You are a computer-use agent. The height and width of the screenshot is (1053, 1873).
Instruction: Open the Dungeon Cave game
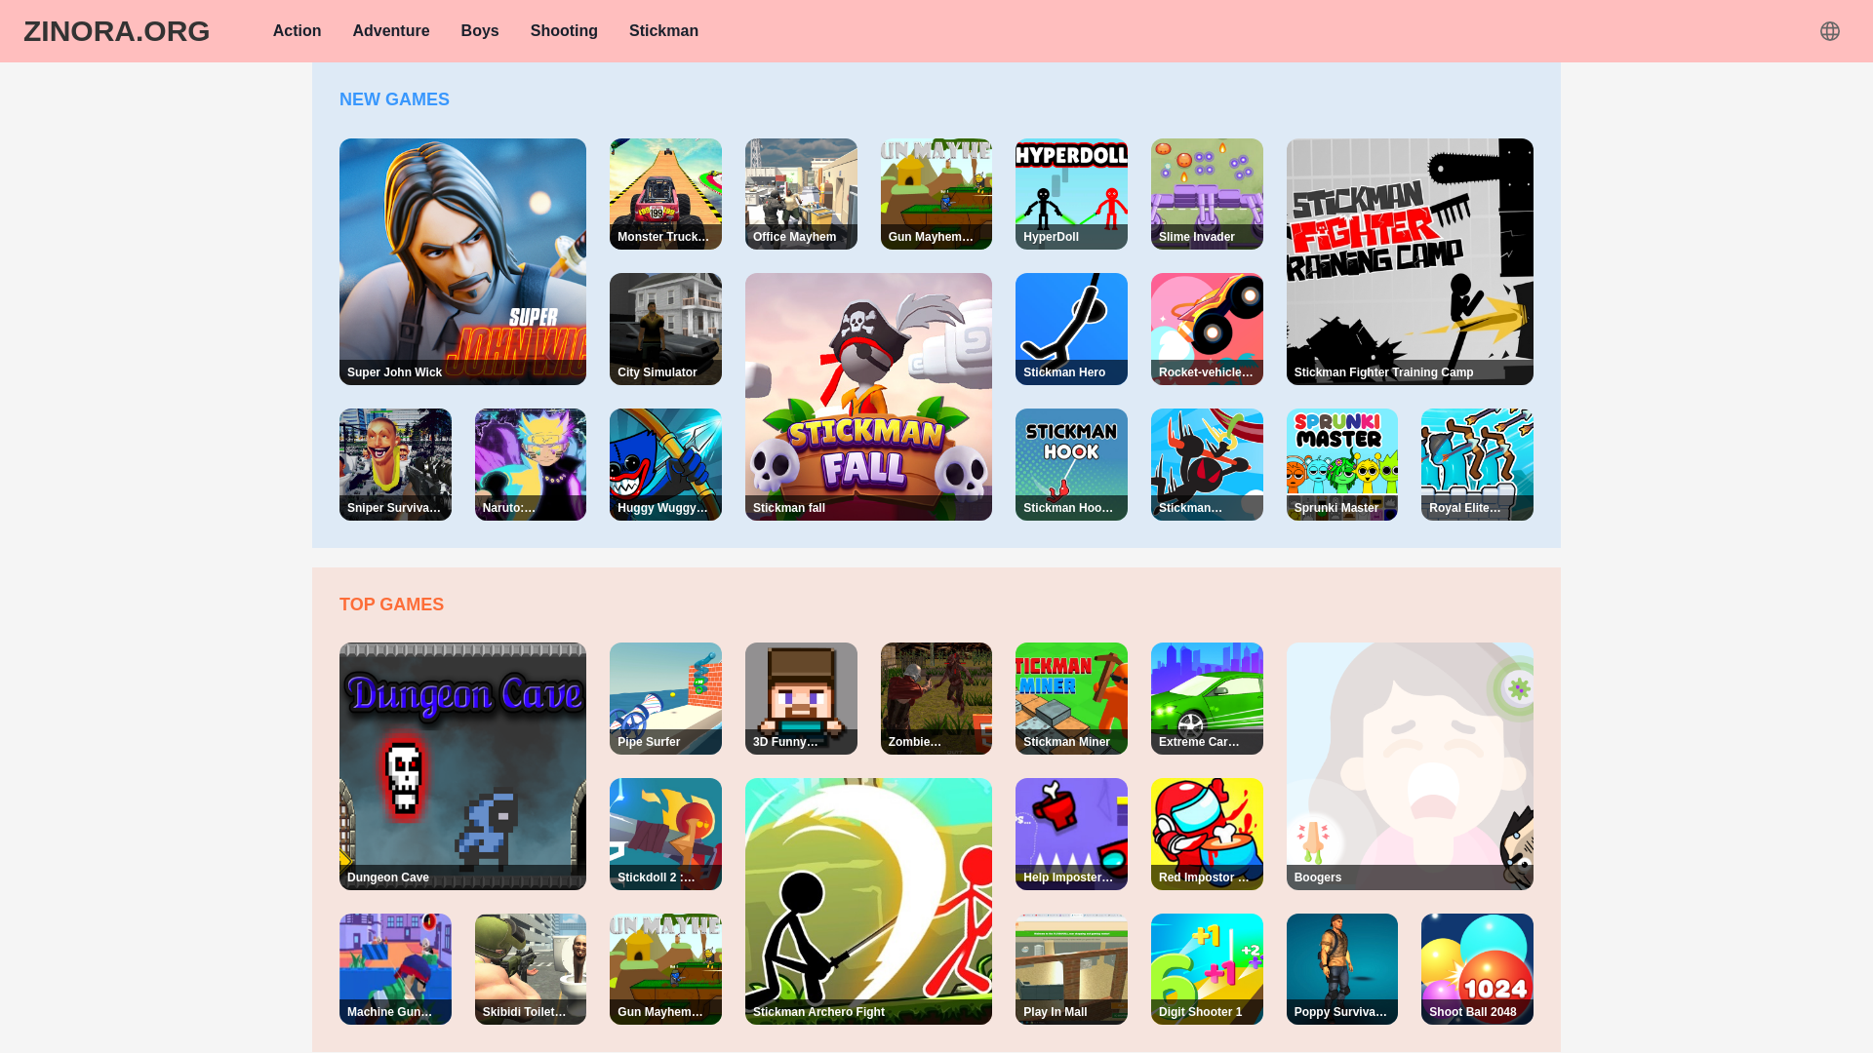[x=462, y=765]
